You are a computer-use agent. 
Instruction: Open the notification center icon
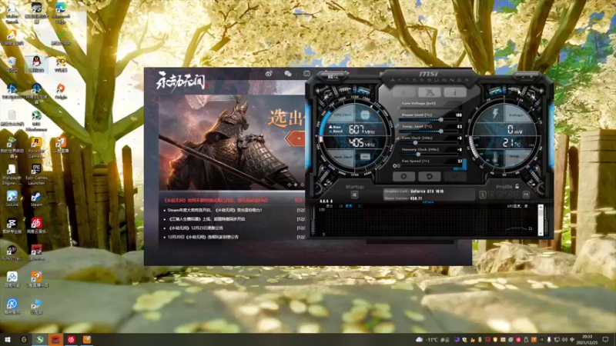coord(606,340)
